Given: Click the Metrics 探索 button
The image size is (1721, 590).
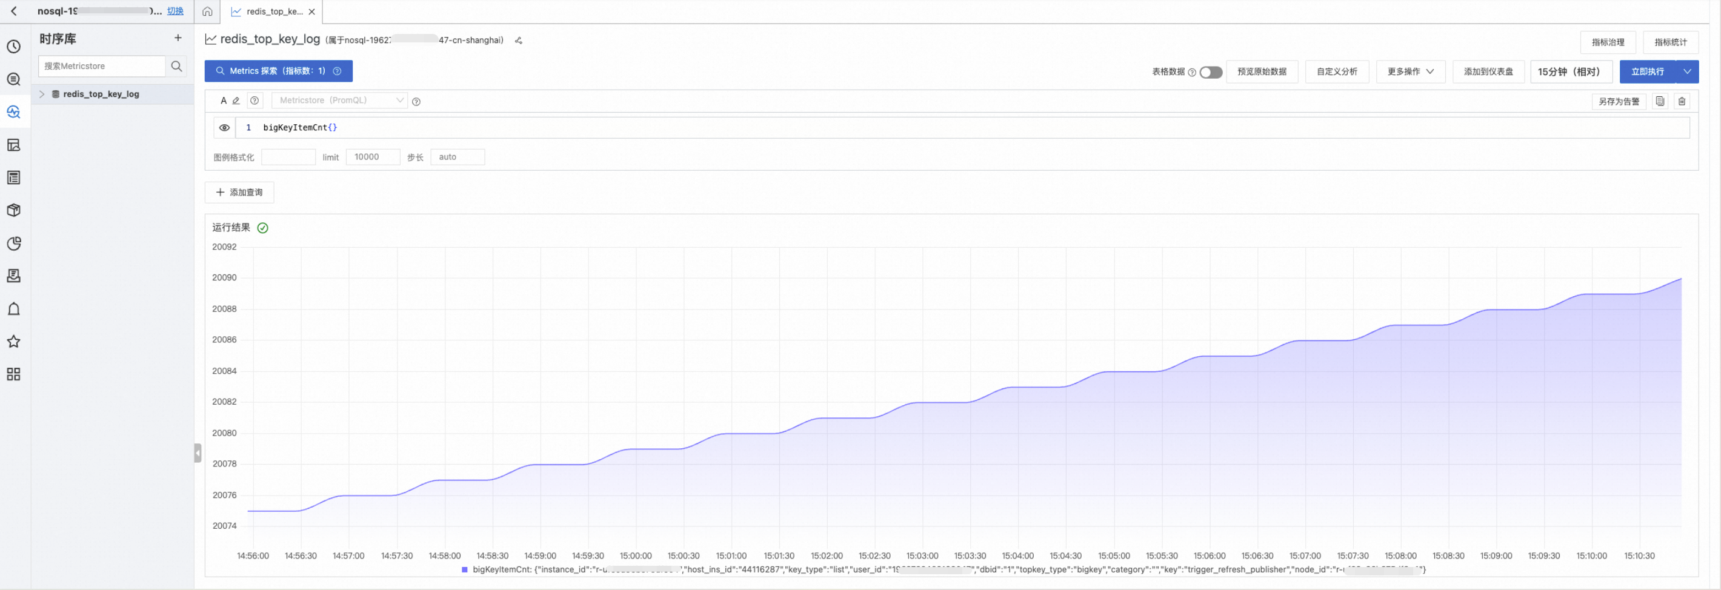Looking at the screenshot, I should 278,71.
